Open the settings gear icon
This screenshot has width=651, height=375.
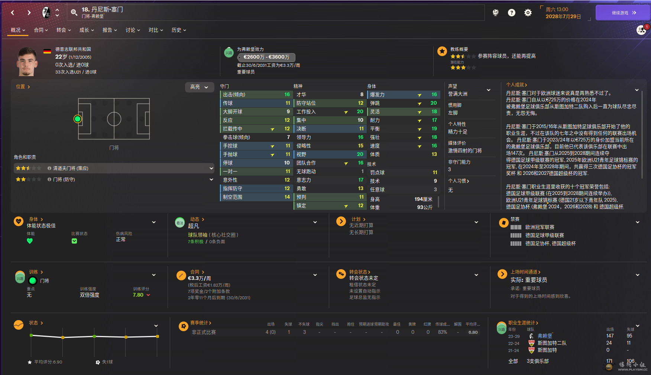pos(528,13)
